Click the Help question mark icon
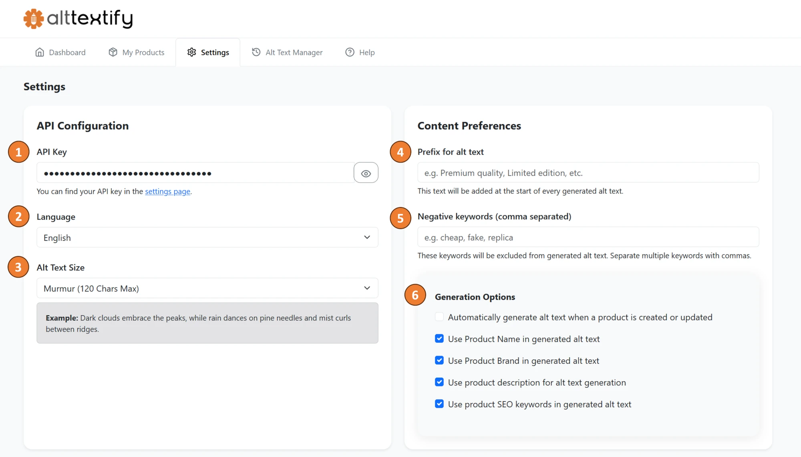Image resolution: width=801 pixels, height=457 pixels. click(349, 52)
